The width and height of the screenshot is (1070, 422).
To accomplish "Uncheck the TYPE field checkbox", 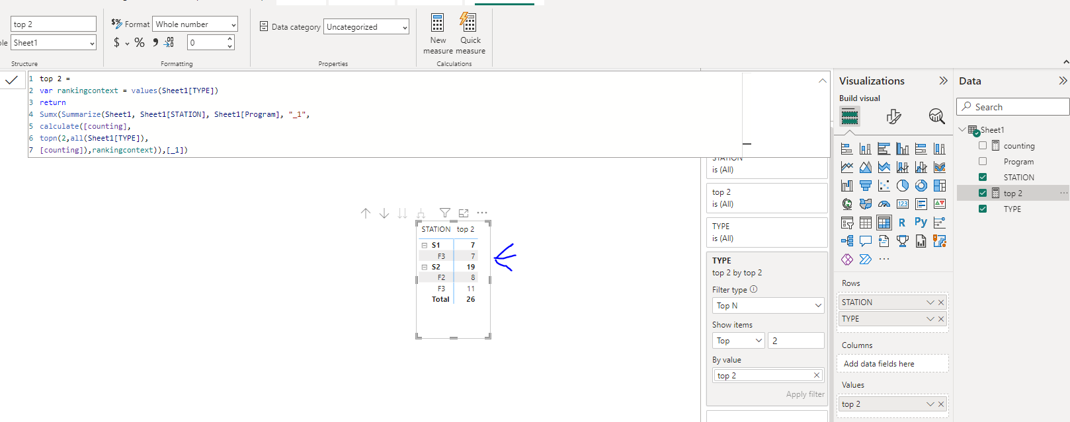I will pyautogui.click(x=983, y=209).
